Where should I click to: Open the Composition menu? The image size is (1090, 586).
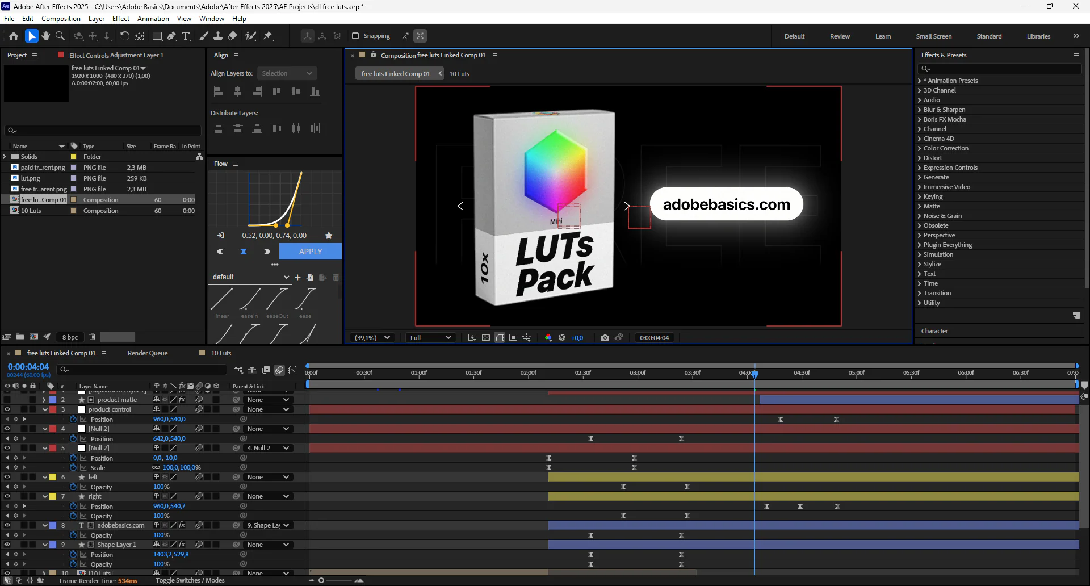tap(61, 19)
